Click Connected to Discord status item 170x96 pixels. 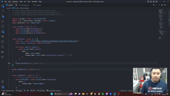coord(54,91)
